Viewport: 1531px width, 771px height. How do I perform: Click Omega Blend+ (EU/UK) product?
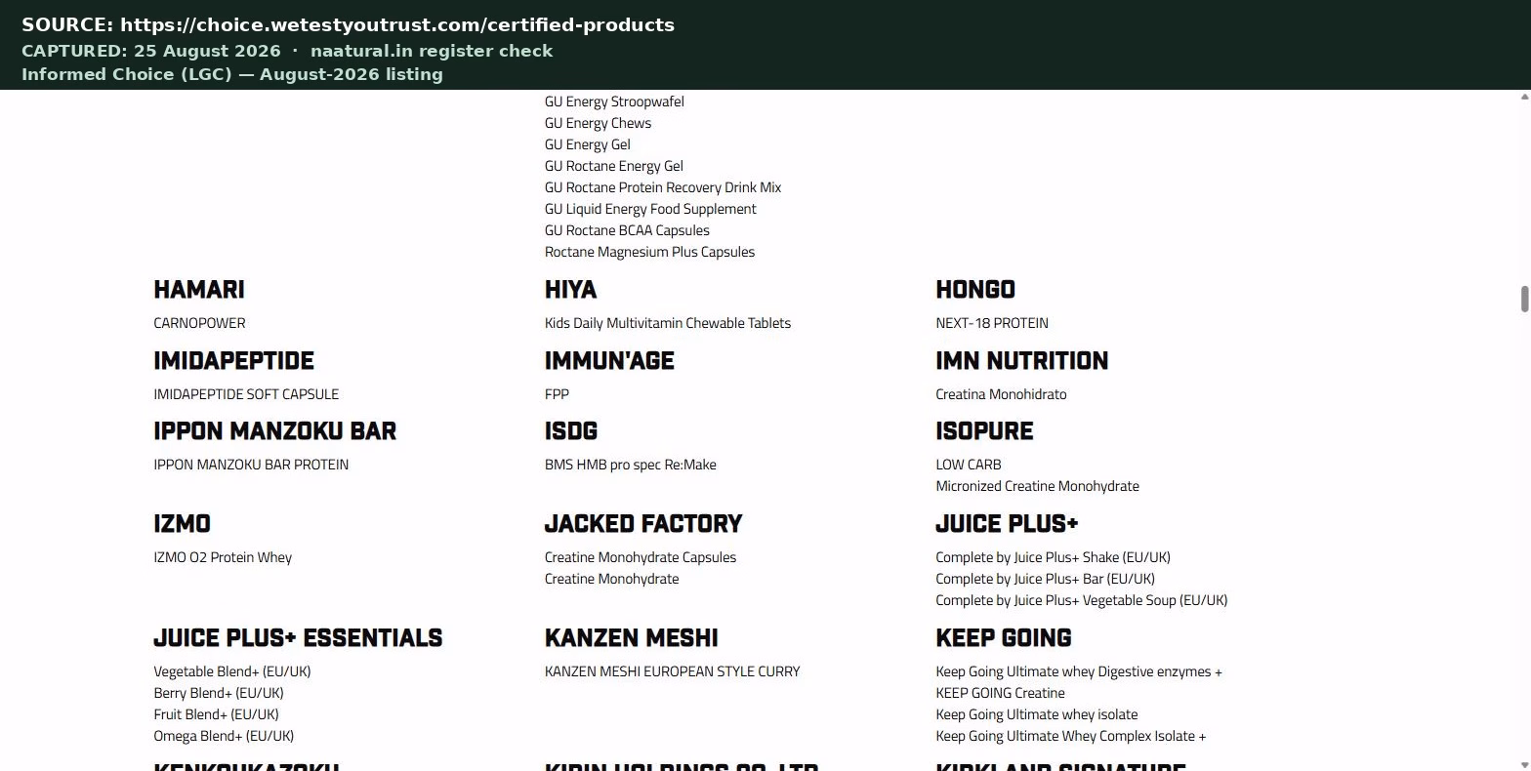click(x=224, y=736)
